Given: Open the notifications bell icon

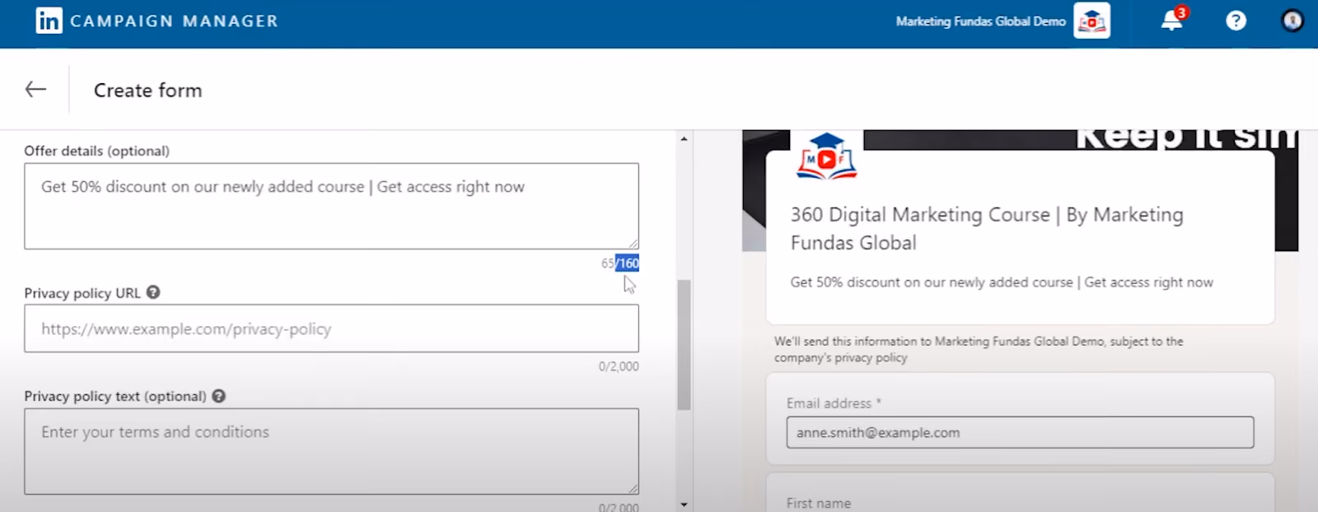Looking at the screenshot, I should pyautogui.click(x=1172, y=20).
